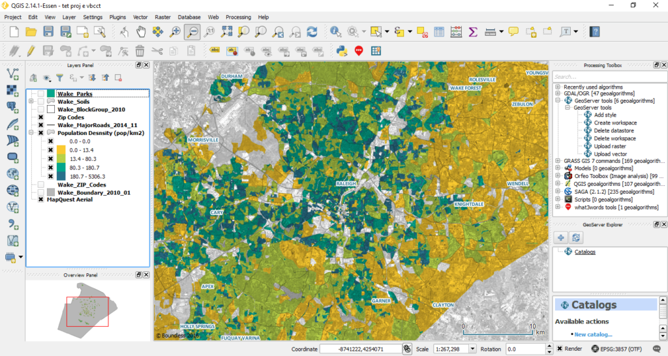Open Map Tips speech bubble icon
The height and width of the screenshot is (356, 668).
(x=513, y=31)
